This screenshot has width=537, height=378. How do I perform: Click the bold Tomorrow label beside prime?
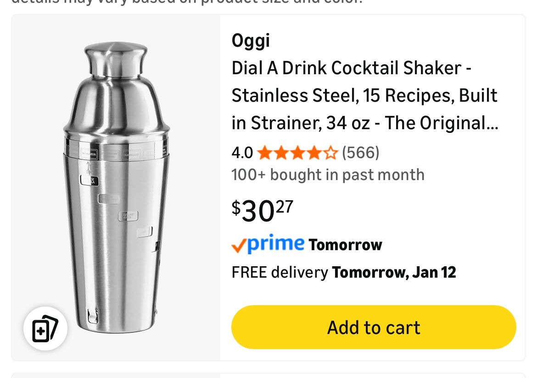click(345, 245)
